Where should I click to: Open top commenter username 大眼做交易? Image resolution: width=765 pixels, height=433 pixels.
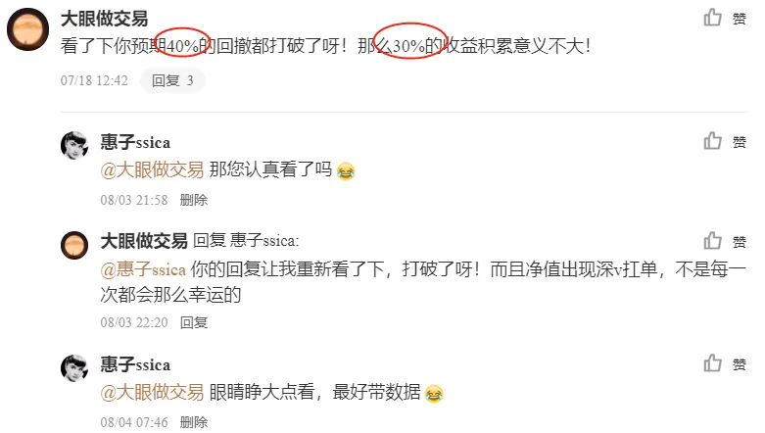(104, 19)
